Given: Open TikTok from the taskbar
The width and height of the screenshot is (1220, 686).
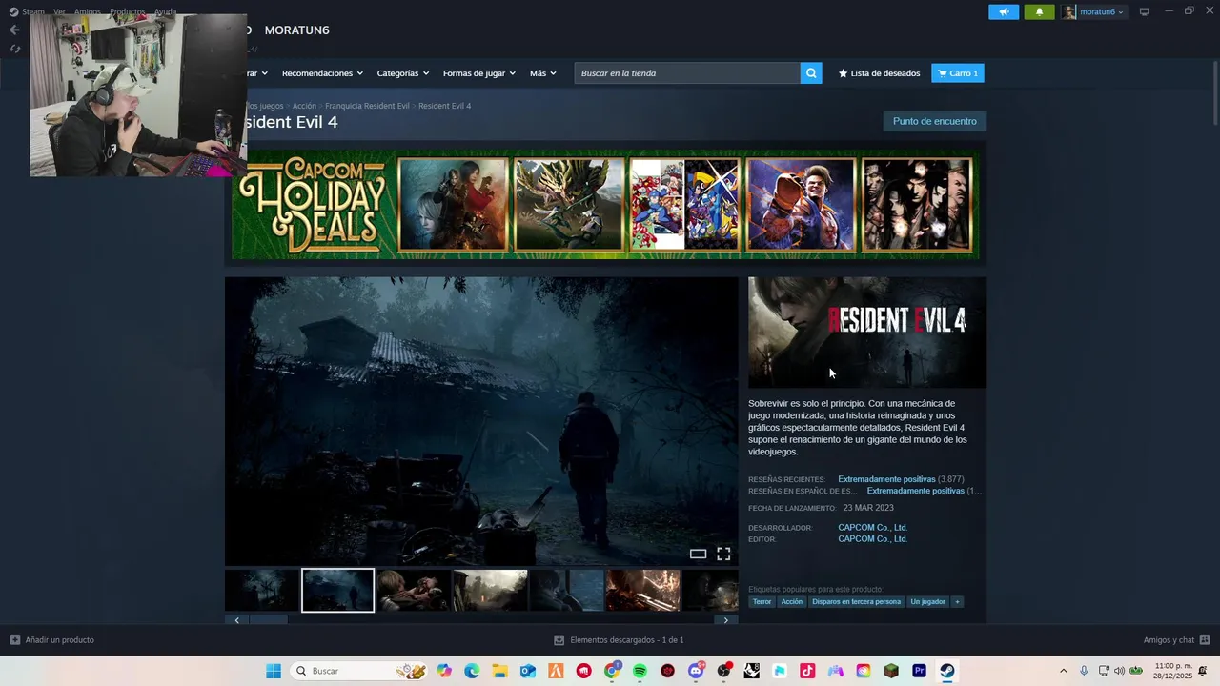Looking at the screenshot, I should 807,671.
